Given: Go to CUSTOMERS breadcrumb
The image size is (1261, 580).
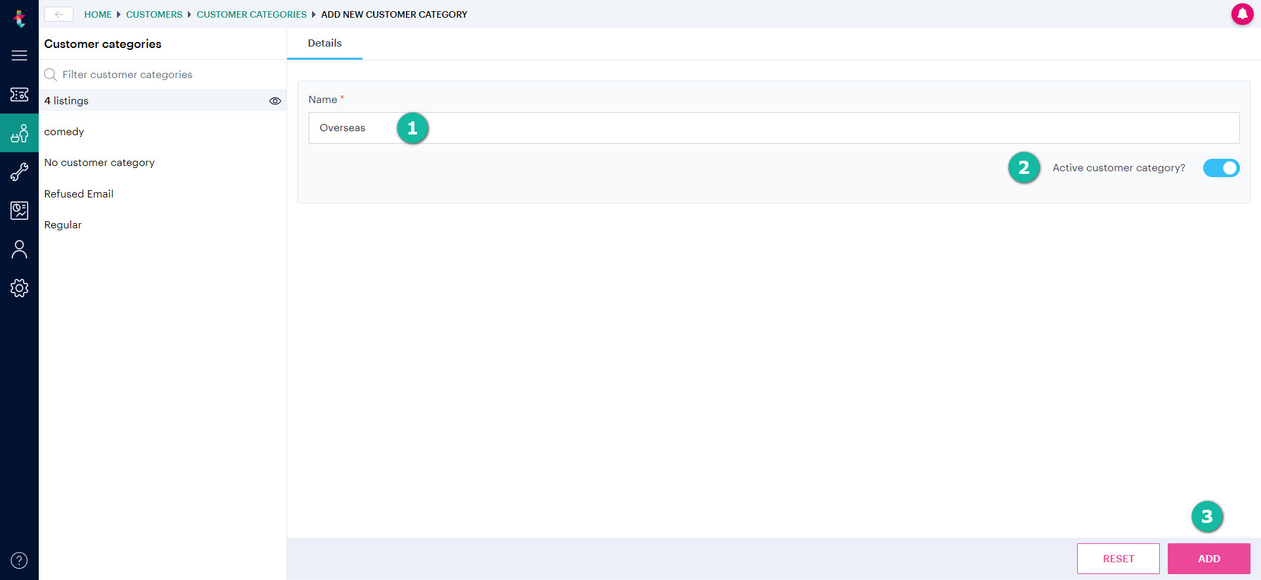Looking at the screenshot, I should (x=154, y=14).
